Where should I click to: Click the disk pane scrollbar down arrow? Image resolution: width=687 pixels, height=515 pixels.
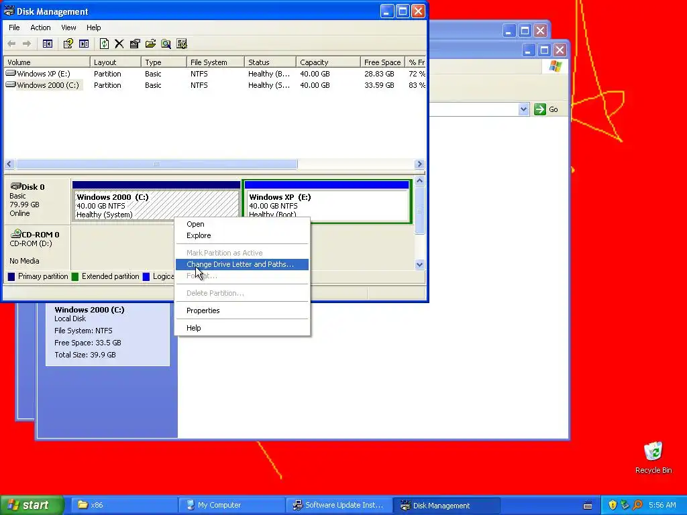(x=419, y=264)
